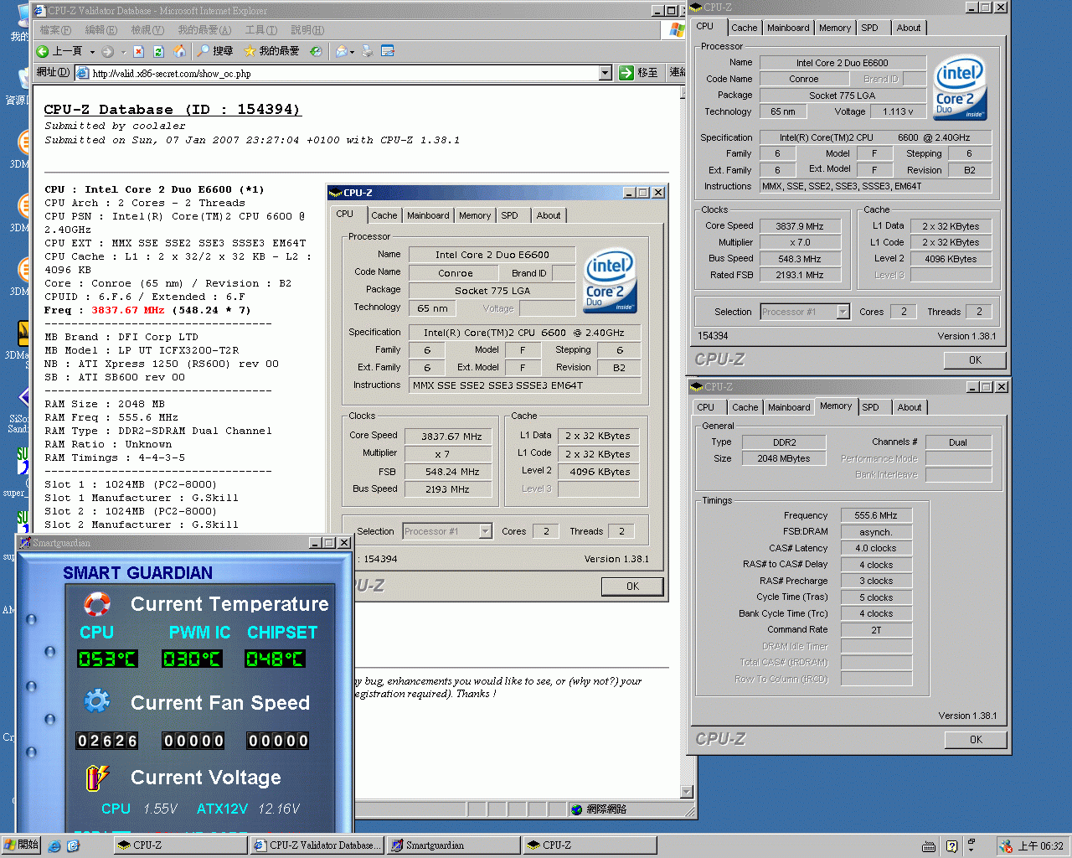
Task: Open the Mail button dropdown arrow
Action: (x=353, y=52)
